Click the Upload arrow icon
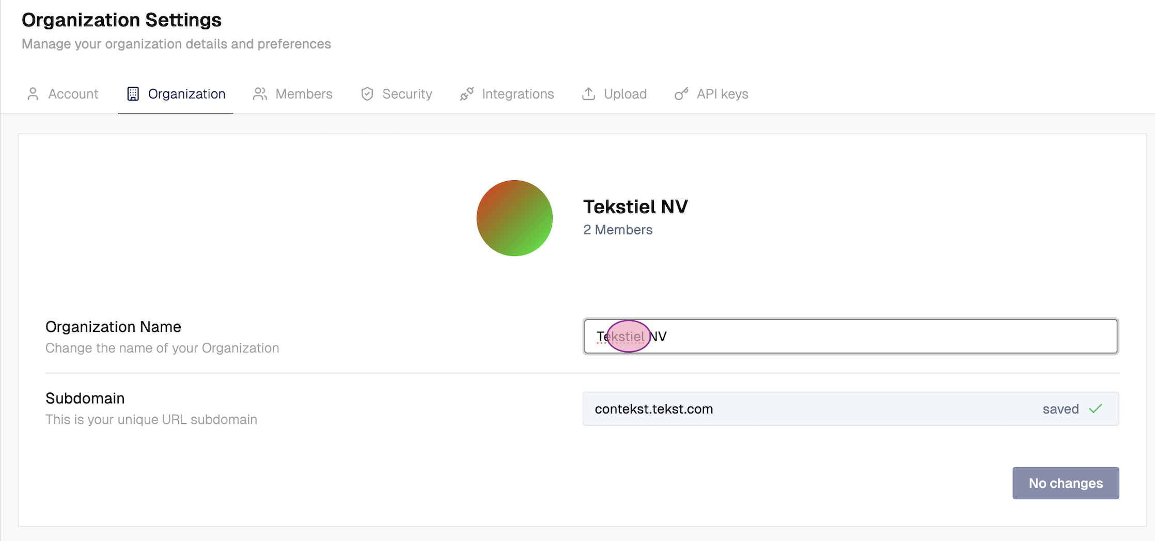 [588, 94]
